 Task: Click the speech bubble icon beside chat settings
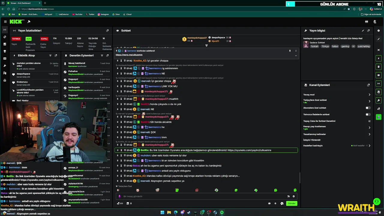click(269, 203)
